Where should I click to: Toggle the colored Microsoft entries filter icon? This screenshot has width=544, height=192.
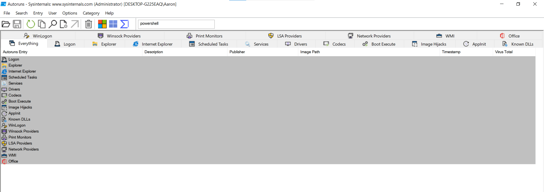click(102, 24)
